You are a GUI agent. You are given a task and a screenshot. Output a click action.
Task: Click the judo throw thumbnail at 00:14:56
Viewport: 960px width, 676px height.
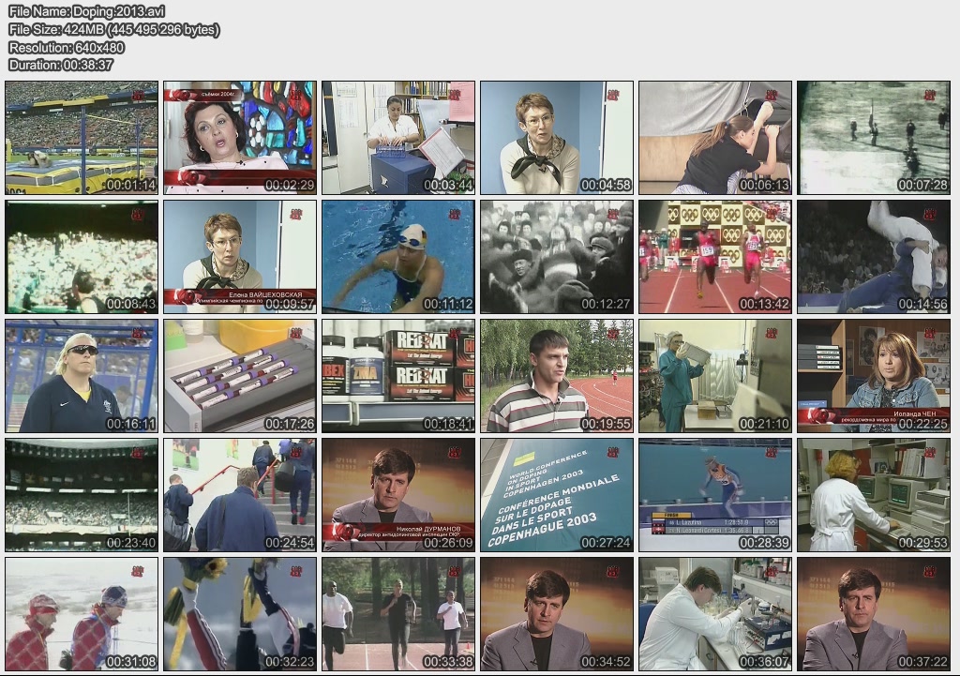[874, 256]
